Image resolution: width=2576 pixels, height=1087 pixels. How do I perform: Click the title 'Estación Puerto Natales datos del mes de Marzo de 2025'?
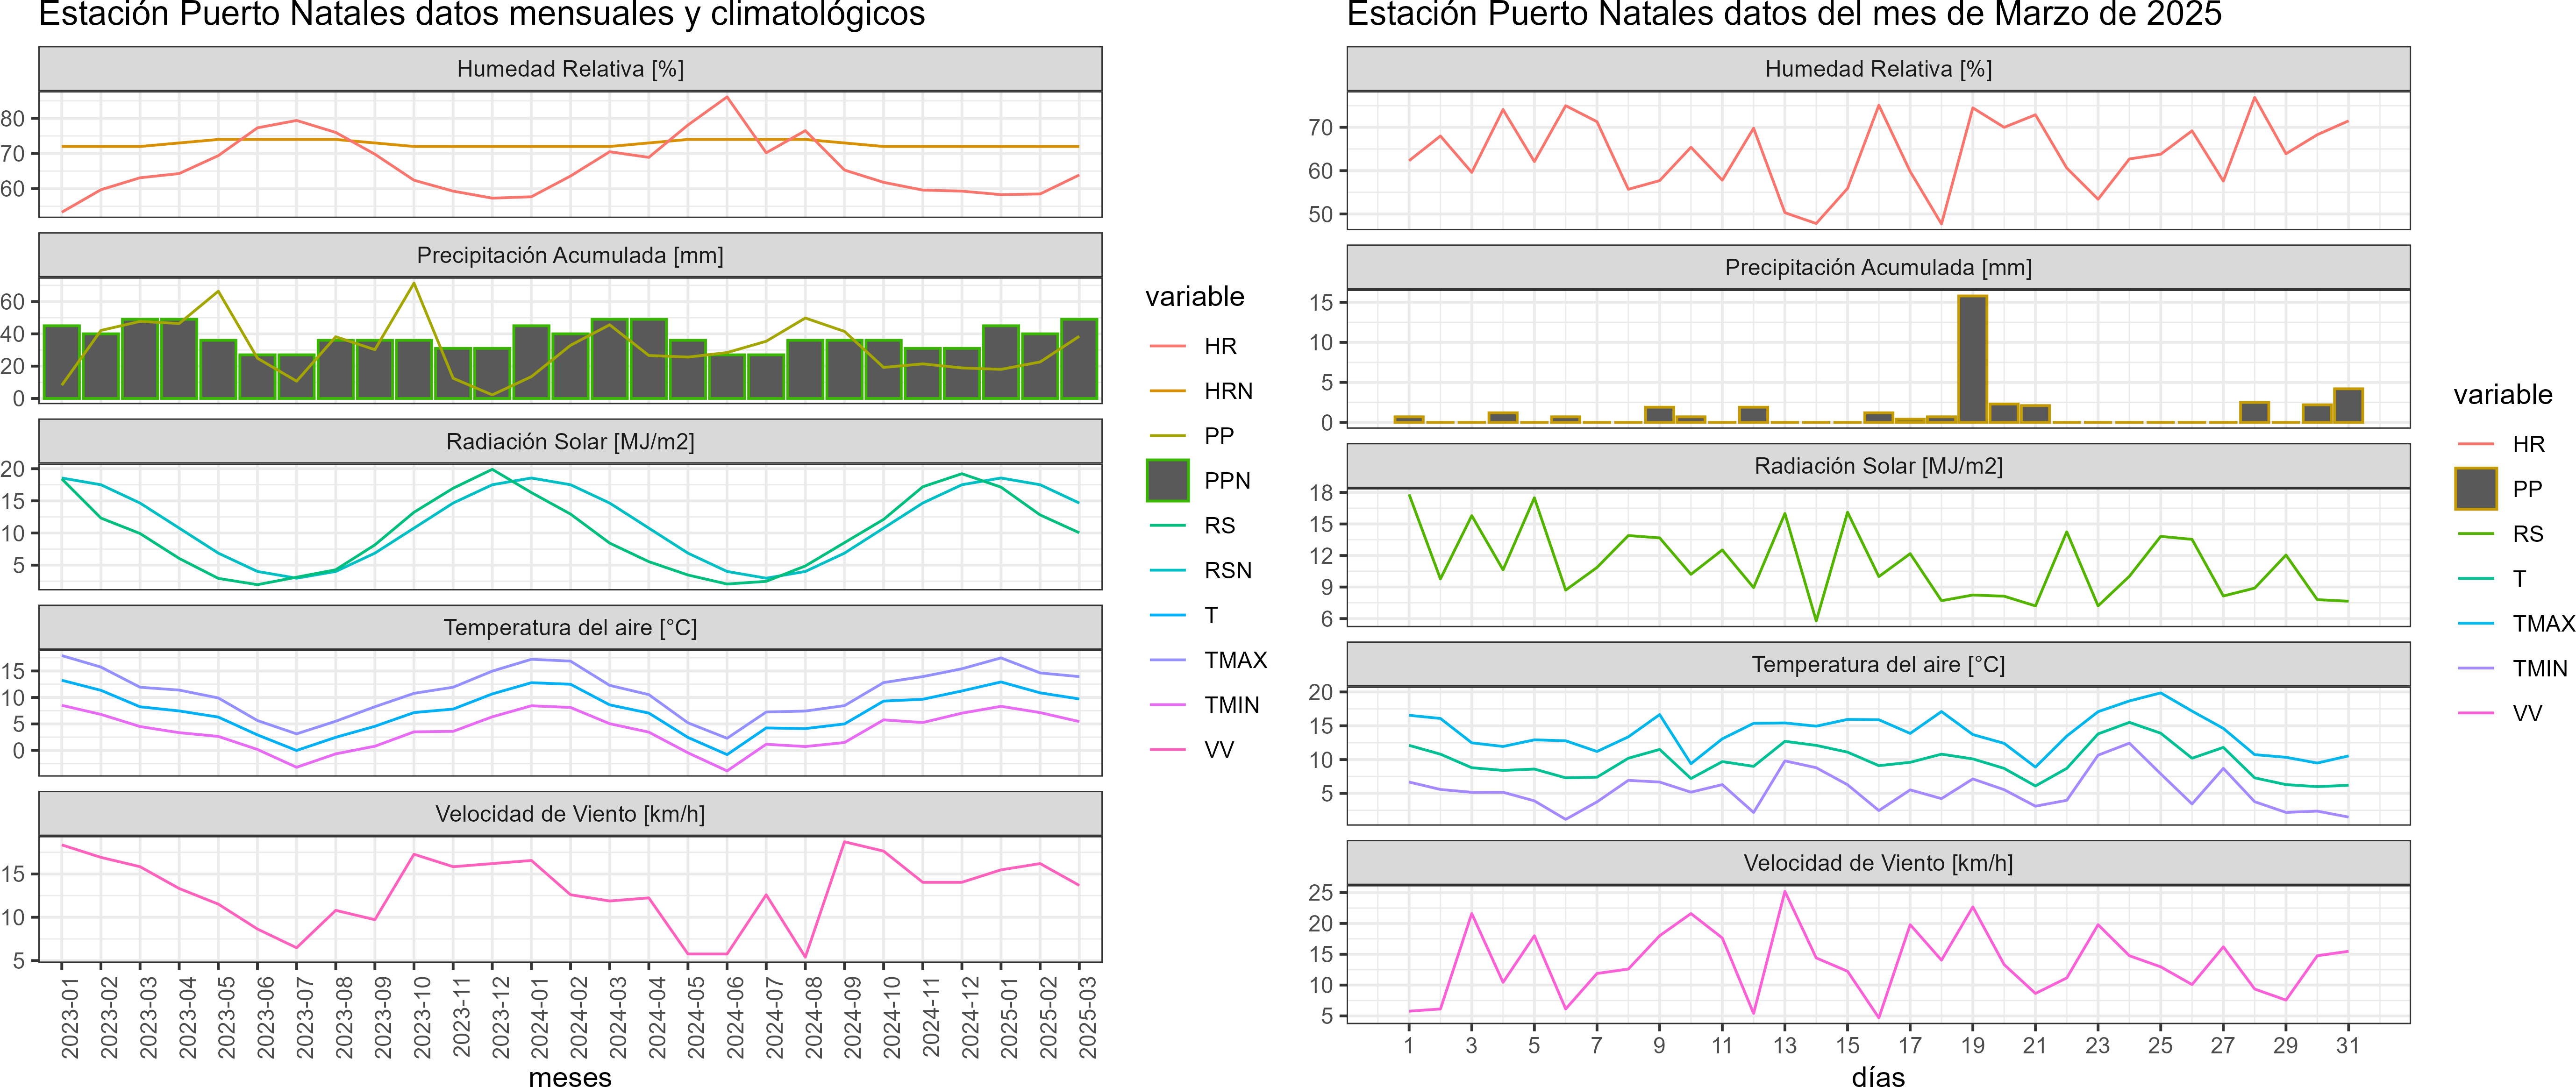click(1784, 14)
